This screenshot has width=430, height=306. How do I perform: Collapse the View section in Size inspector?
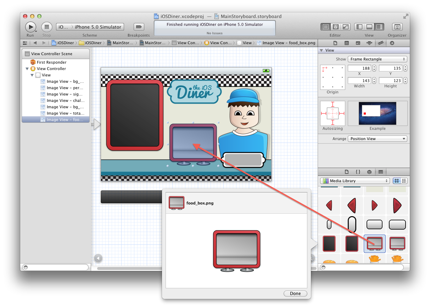pos(321,51)
